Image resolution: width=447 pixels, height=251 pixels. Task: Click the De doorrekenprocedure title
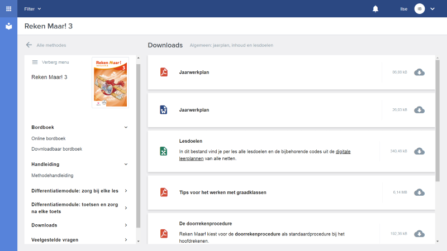(x=206, y=224)
